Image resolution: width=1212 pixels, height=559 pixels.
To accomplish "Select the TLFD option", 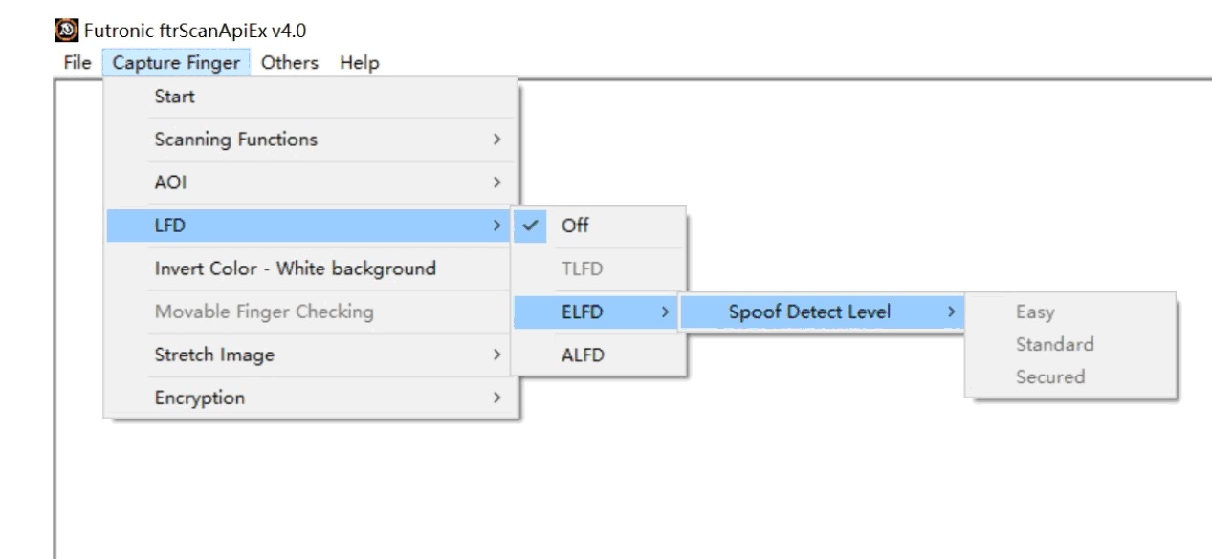I will coord(599,269).
